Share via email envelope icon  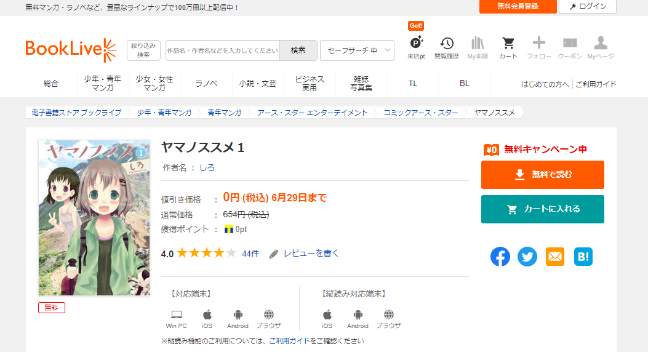(x=555, y=257)
